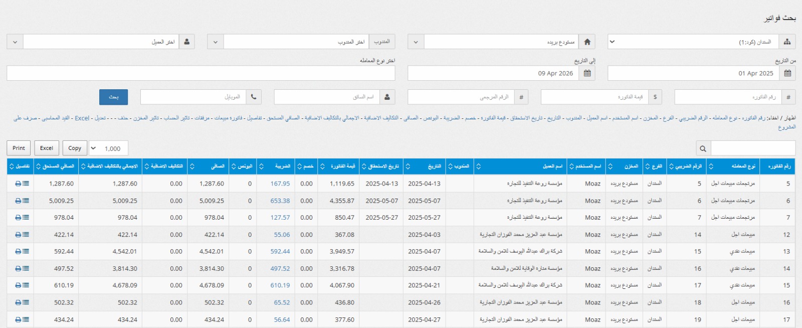Click the blue بحث search button

[x=114, y=97]
